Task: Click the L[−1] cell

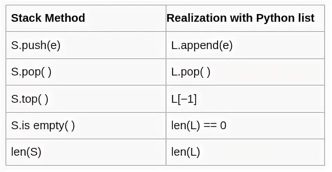Action: (245, 99)
